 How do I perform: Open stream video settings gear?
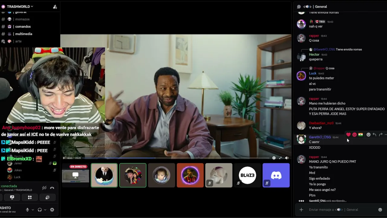pyautogui.click(x=274, y=158)
